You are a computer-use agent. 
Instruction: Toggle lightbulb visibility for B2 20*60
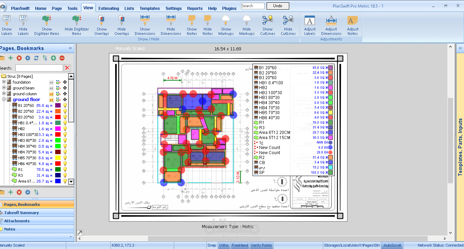[65, 111]
